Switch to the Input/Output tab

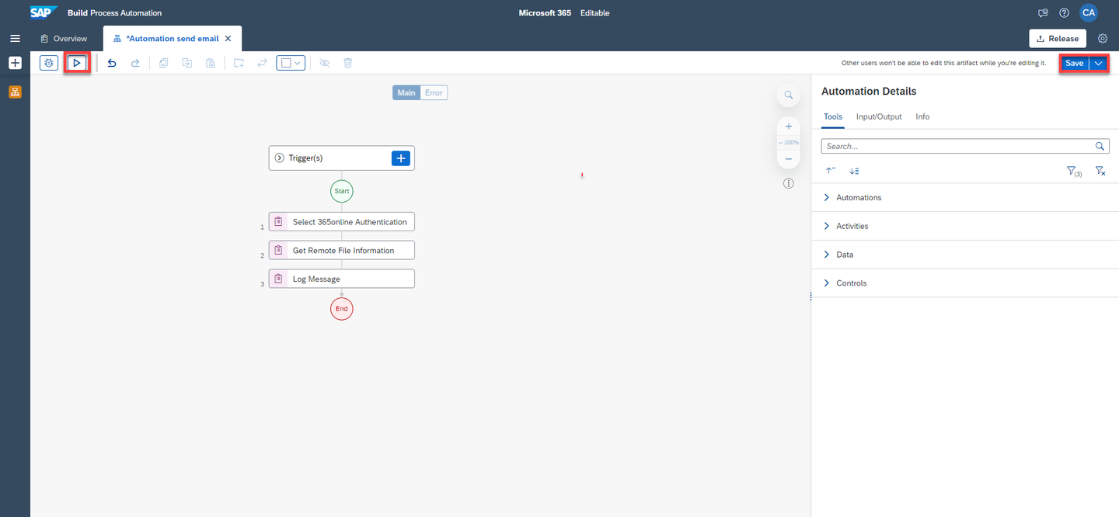tap(879, 116)
